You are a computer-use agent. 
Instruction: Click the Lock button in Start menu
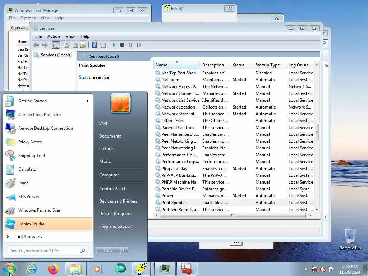pos(108,250)
